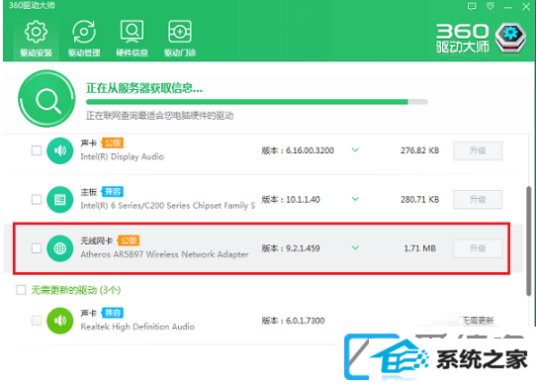Image resolution: width=536 pixels, height=386 pixels.
Task: Click the scan progress bar
Action: (x=257, y=102)
